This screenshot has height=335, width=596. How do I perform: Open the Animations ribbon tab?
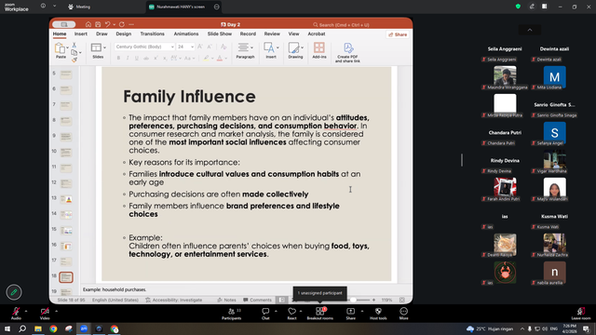tap(186, 33)
